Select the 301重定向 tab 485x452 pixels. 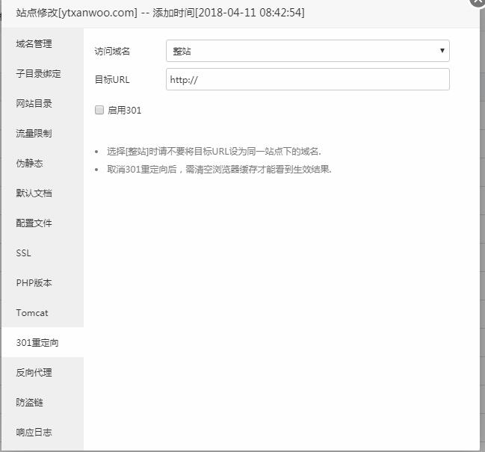point(37,343)
